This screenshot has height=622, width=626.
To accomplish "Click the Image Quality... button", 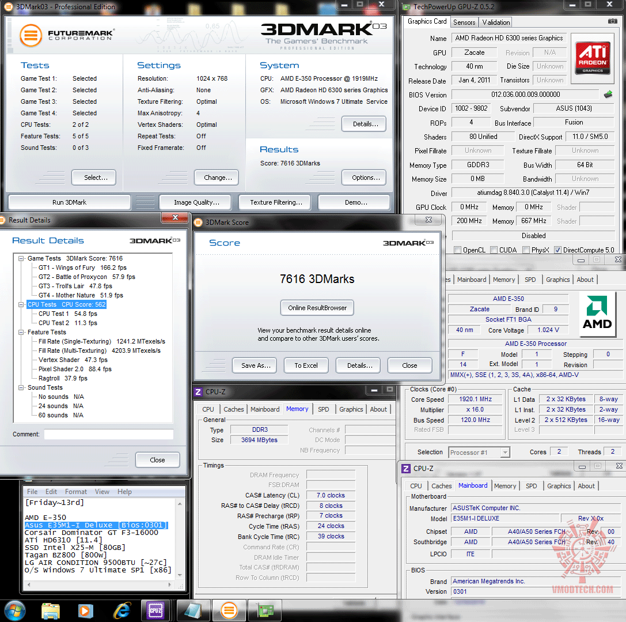I will click(x=196, y=202).
